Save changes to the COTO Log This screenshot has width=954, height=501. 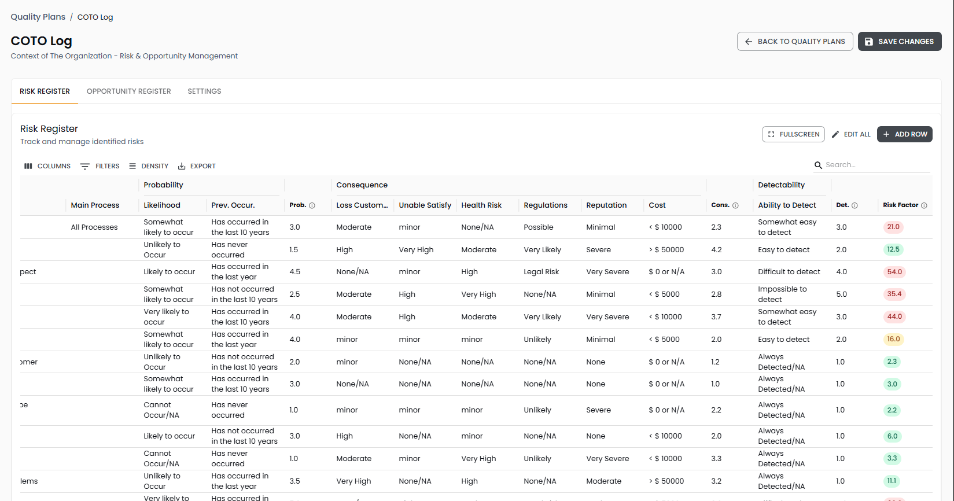(899, 42)
